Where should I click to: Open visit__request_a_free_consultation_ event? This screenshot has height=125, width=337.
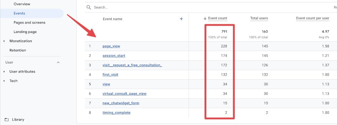(132, 65)
